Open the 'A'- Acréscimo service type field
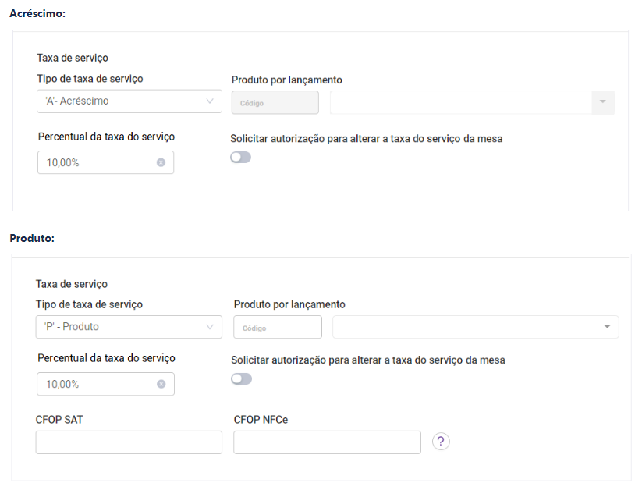The image size is (642, 490). (x=121, y=101)
